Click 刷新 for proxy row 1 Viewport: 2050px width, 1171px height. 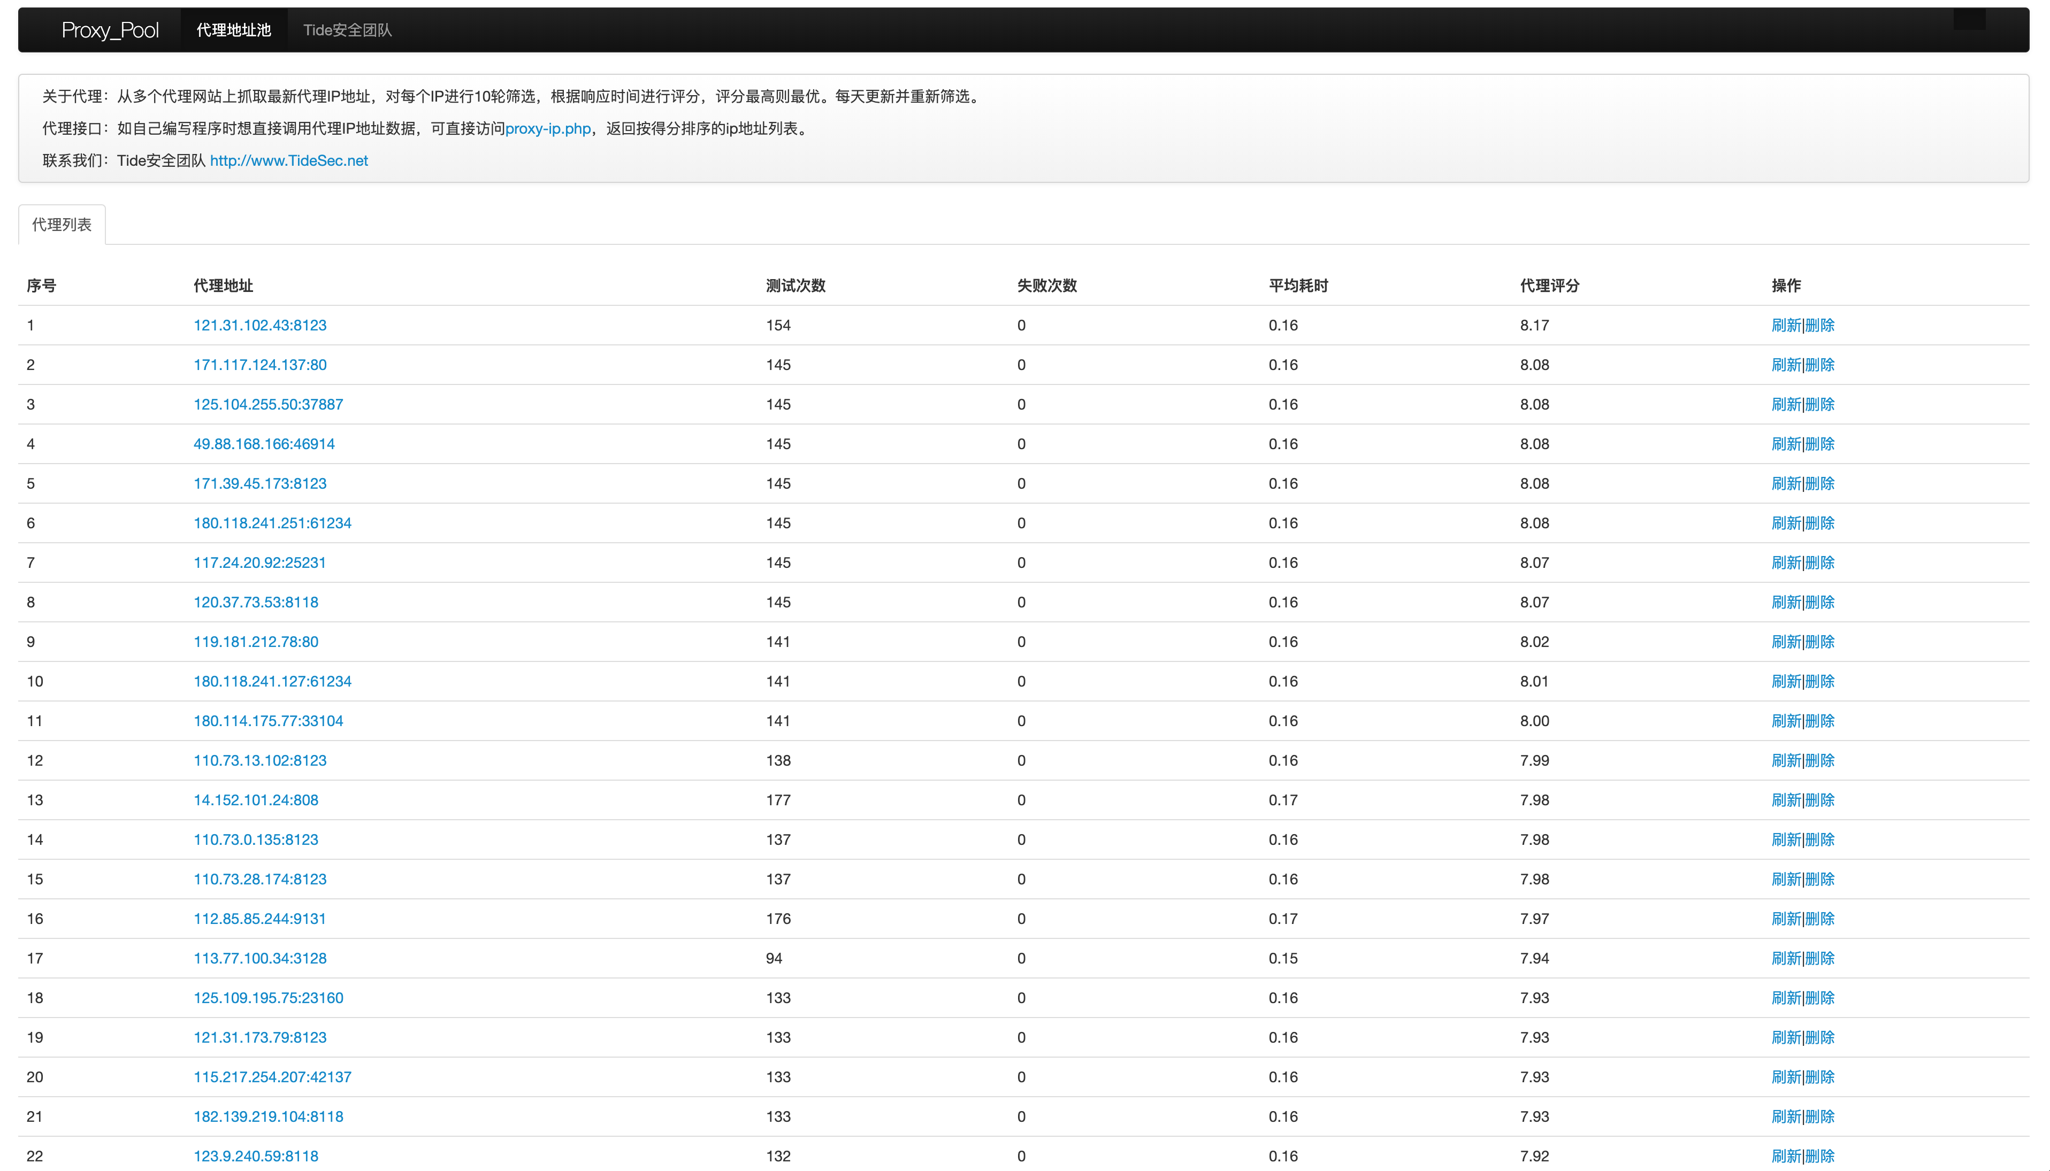1785,325
